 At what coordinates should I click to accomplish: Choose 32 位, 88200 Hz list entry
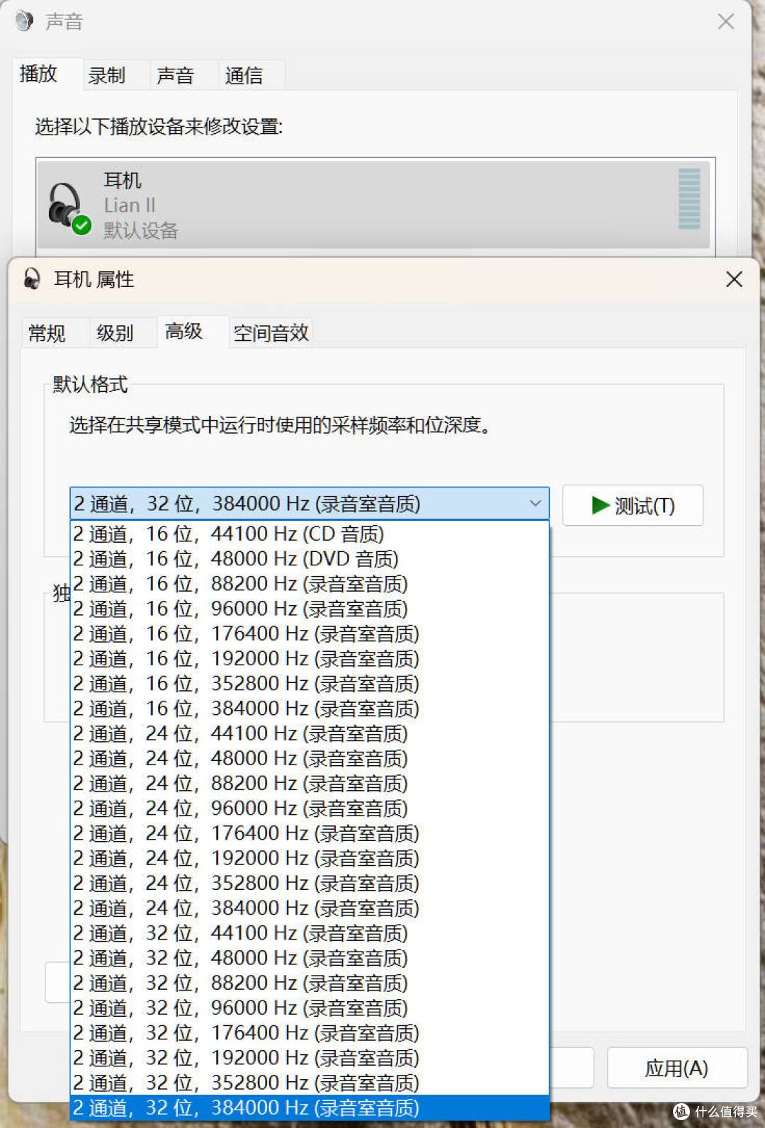click(x=310, y=983)
